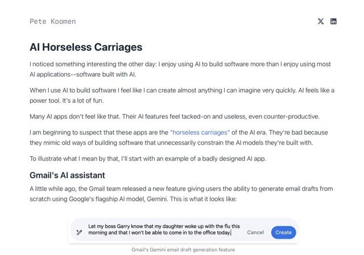Click the Gemini email draft feature caption
The image size is (364, 255).
point(183,249)
